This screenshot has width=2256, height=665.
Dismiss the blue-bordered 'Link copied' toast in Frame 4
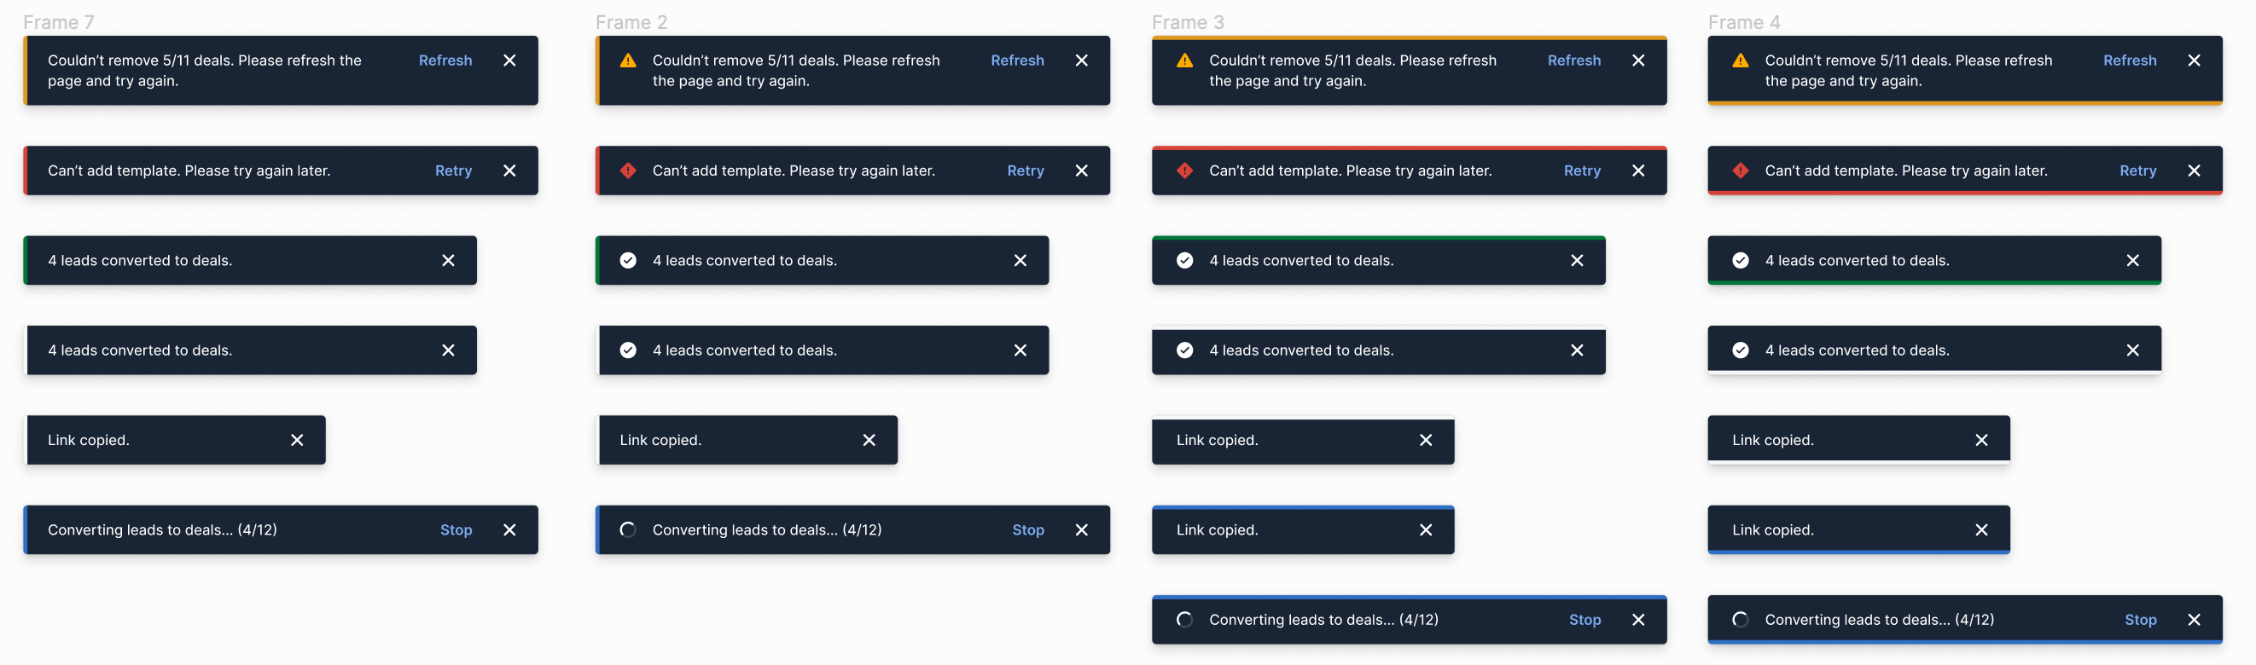coord(1981,529)
